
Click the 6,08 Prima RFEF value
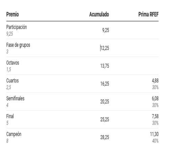[155, 99]
